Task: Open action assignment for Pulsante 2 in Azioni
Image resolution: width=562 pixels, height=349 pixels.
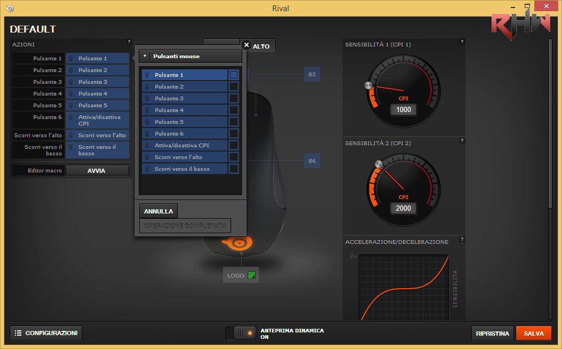Action: pyautogui.click(x=97, y=70)
